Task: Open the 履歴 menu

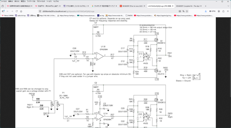Action: 23,1
